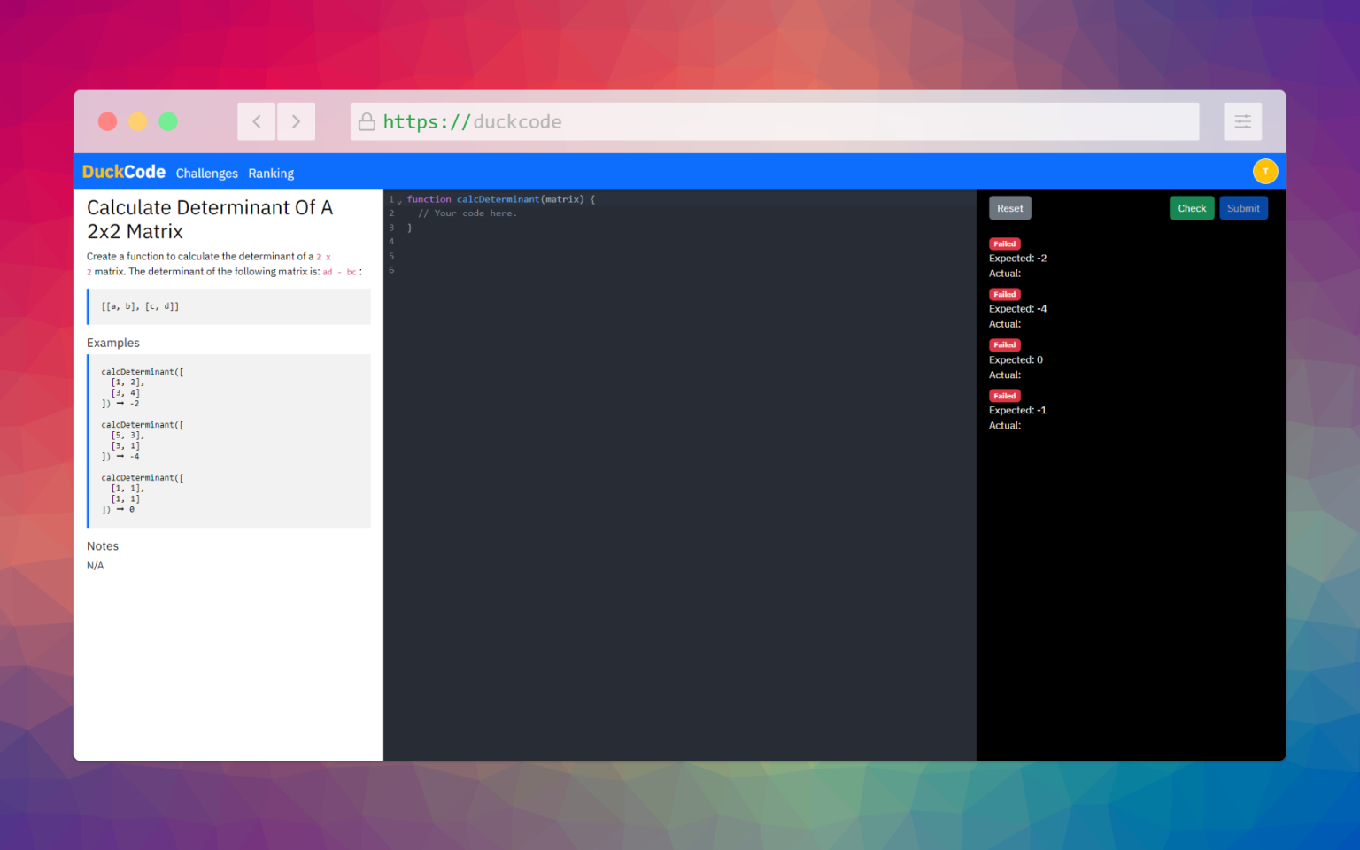Click the green Check button
Viewport: 1360px width, 850px height.
1192,208
